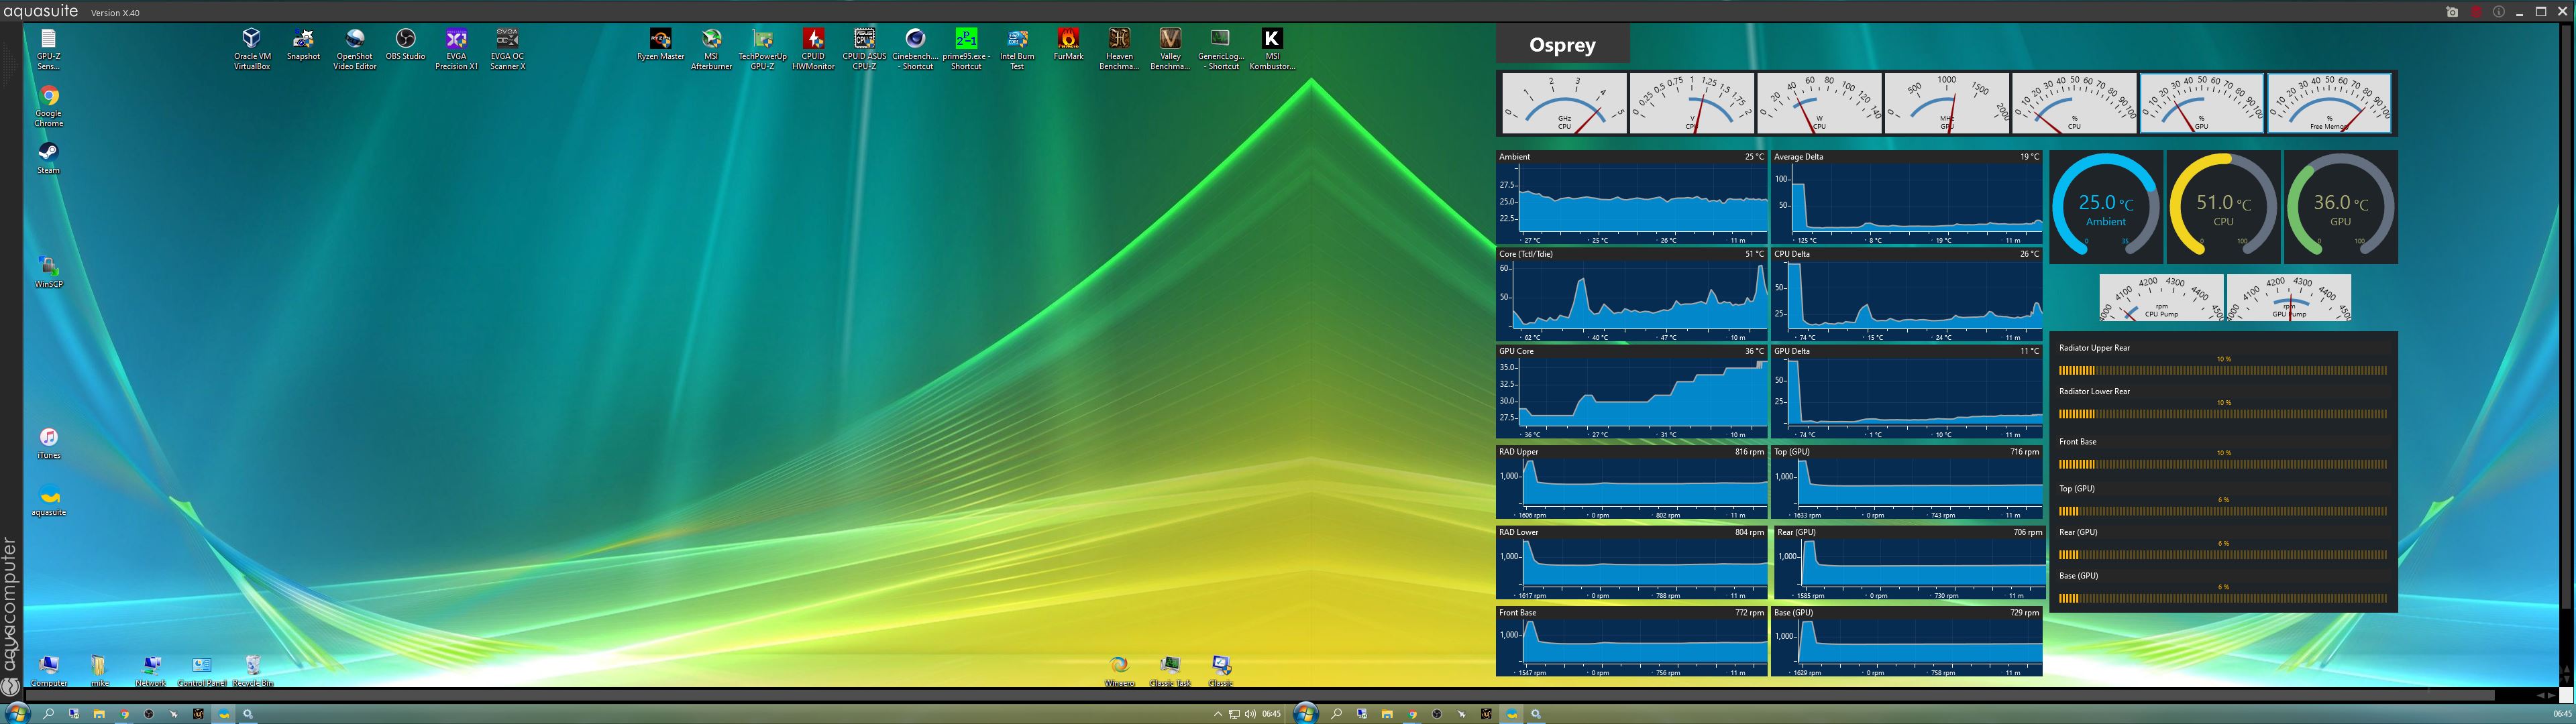The height and width of the screenshot is (724, 2576).
Task: Select the EVGA Precision X1 icon
Action: [456, 40]
